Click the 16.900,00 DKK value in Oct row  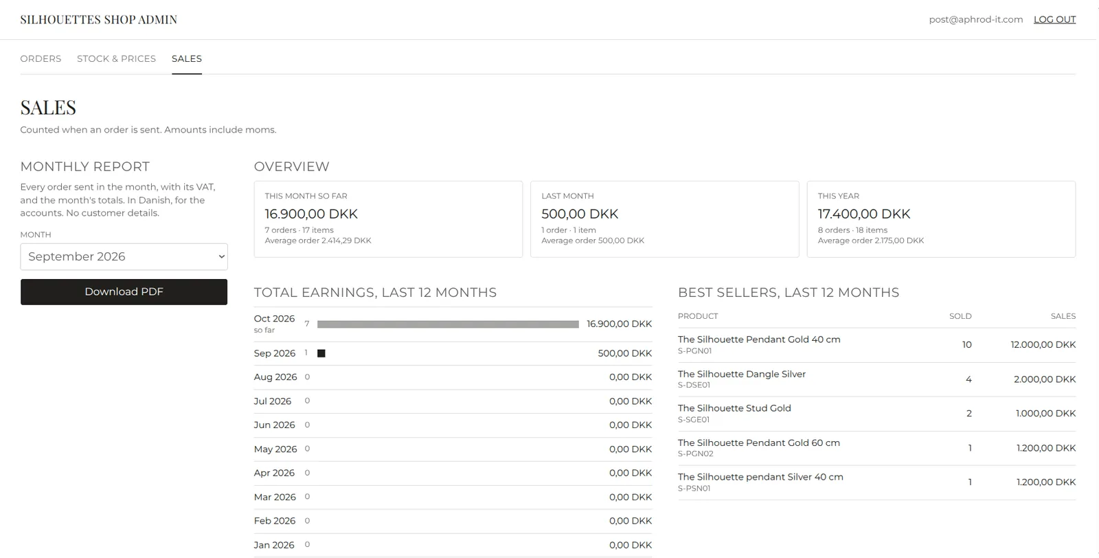click(x=619, y=324)
